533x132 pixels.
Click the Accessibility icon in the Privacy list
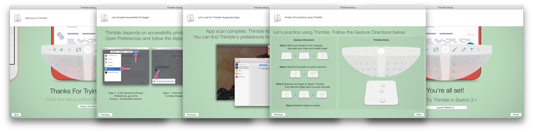click(x=106, y=69)
